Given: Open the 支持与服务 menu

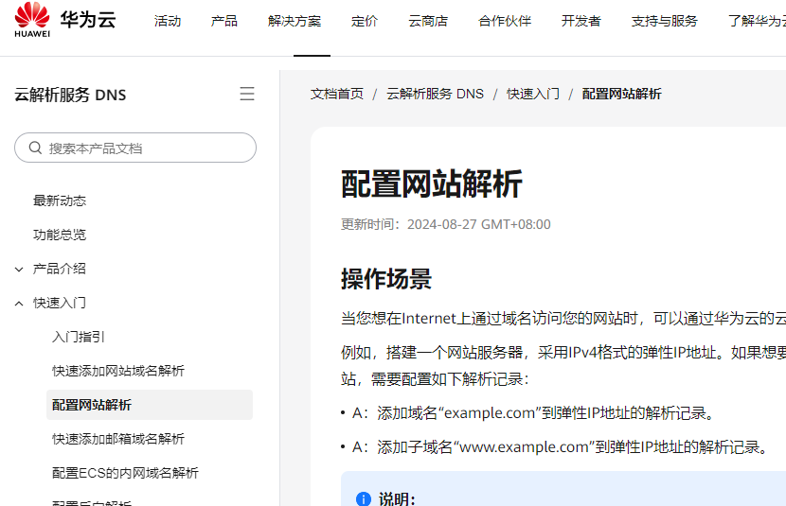Looking at the screenshot, I should click(664, 21).
